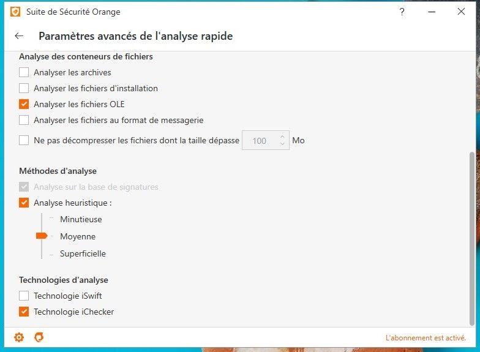Image resolution: width=480 pixels, height=352 pixels.
Task: Click the Méthodes d'analyse heading
Action: click(58, 171)
